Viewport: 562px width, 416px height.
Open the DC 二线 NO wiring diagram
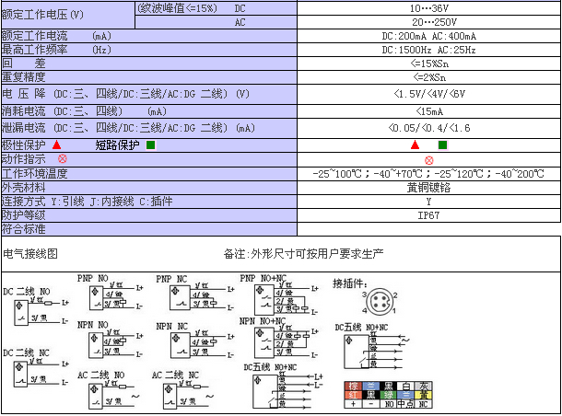(36, 306)
